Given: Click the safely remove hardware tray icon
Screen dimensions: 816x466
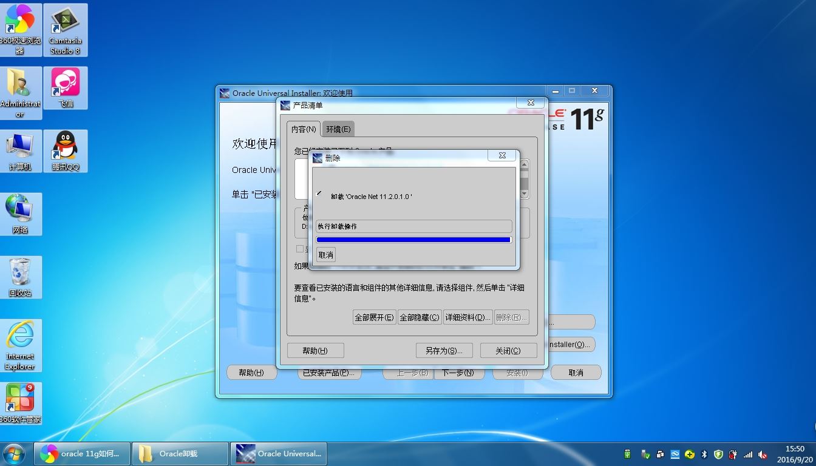Looking at the screenshot, I should (645, 454).
